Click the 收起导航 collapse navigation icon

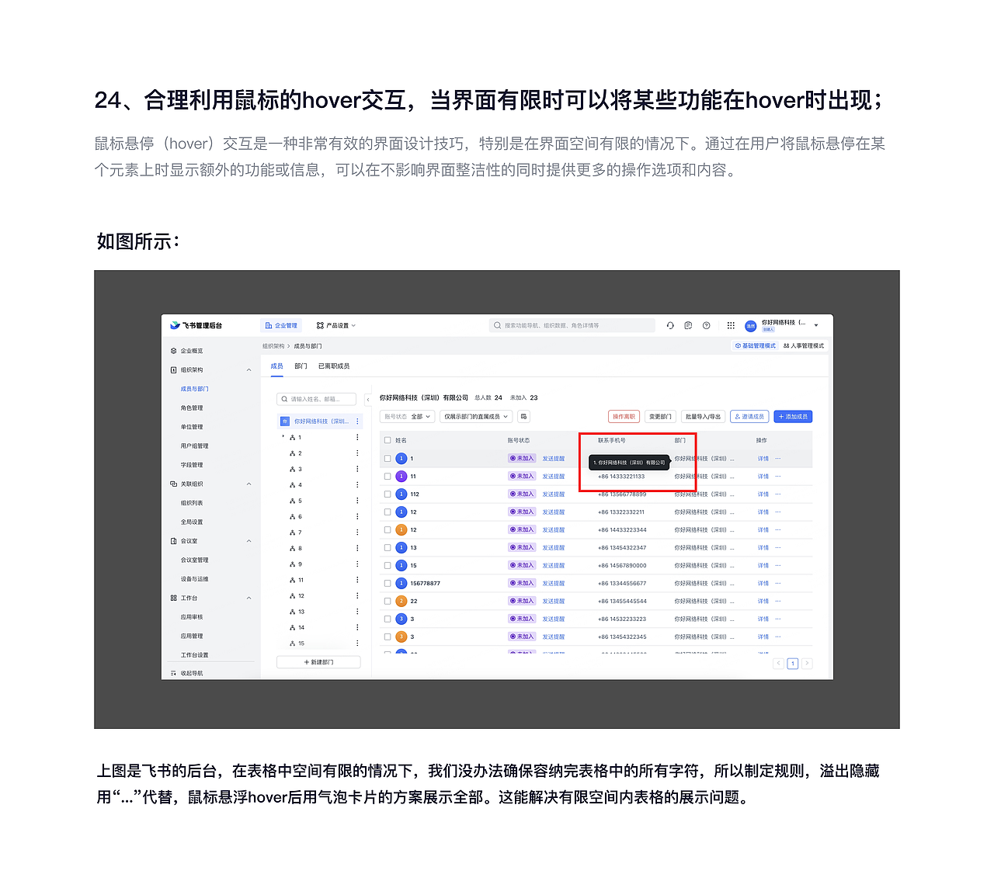coord(173,673)
